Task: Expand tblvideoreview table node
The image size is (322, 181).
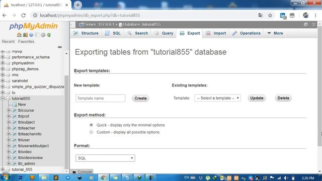Action: (x=9, y=157)
